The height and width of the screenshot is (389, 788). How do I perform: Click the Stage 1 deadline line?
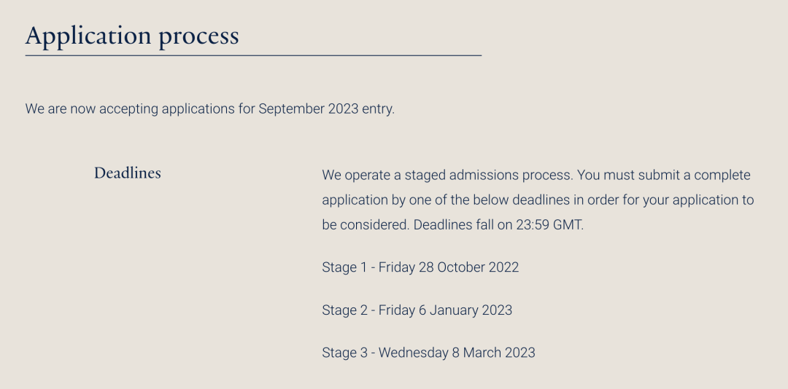click(x=420, y=267)
